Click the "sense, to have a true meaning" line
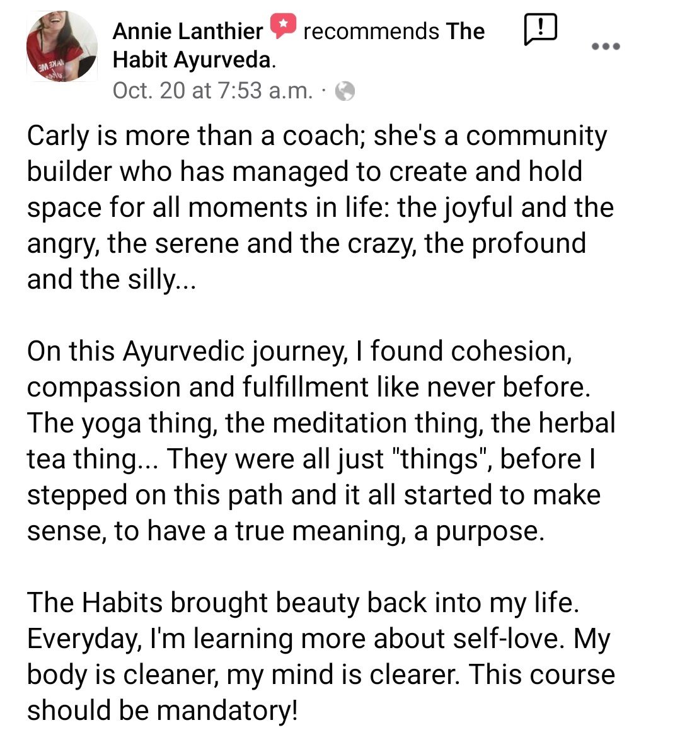 [285, 531]
